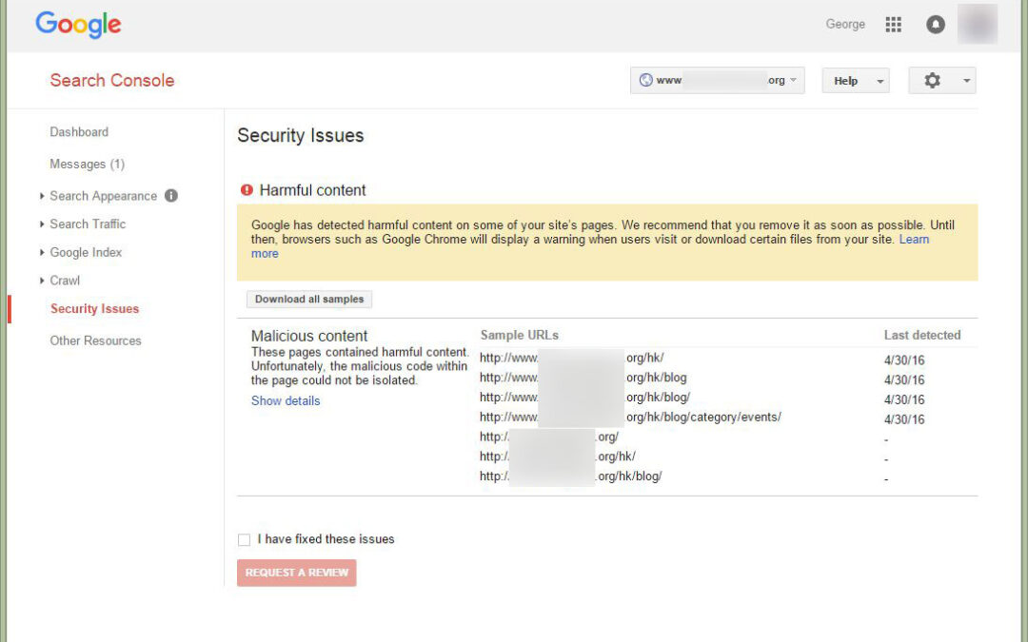Click Download all samples button

pos(309,299)
